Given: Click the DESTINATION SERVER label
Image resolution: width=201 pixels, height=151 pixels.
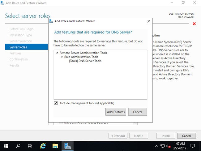Looking at the screenshot, I should pos(181,14).
